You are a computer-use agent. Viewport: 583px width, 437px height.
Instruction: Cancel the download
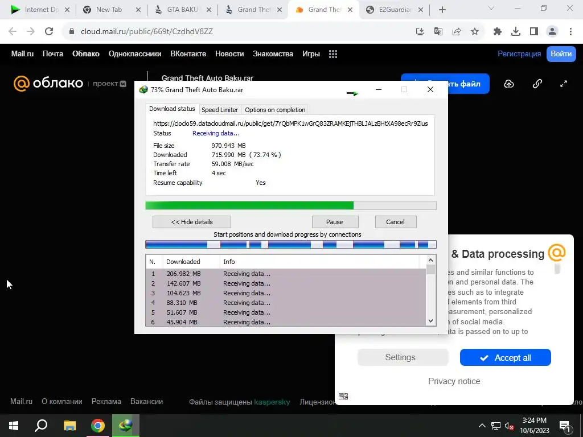pyautogui.click(x=396, y=222)
